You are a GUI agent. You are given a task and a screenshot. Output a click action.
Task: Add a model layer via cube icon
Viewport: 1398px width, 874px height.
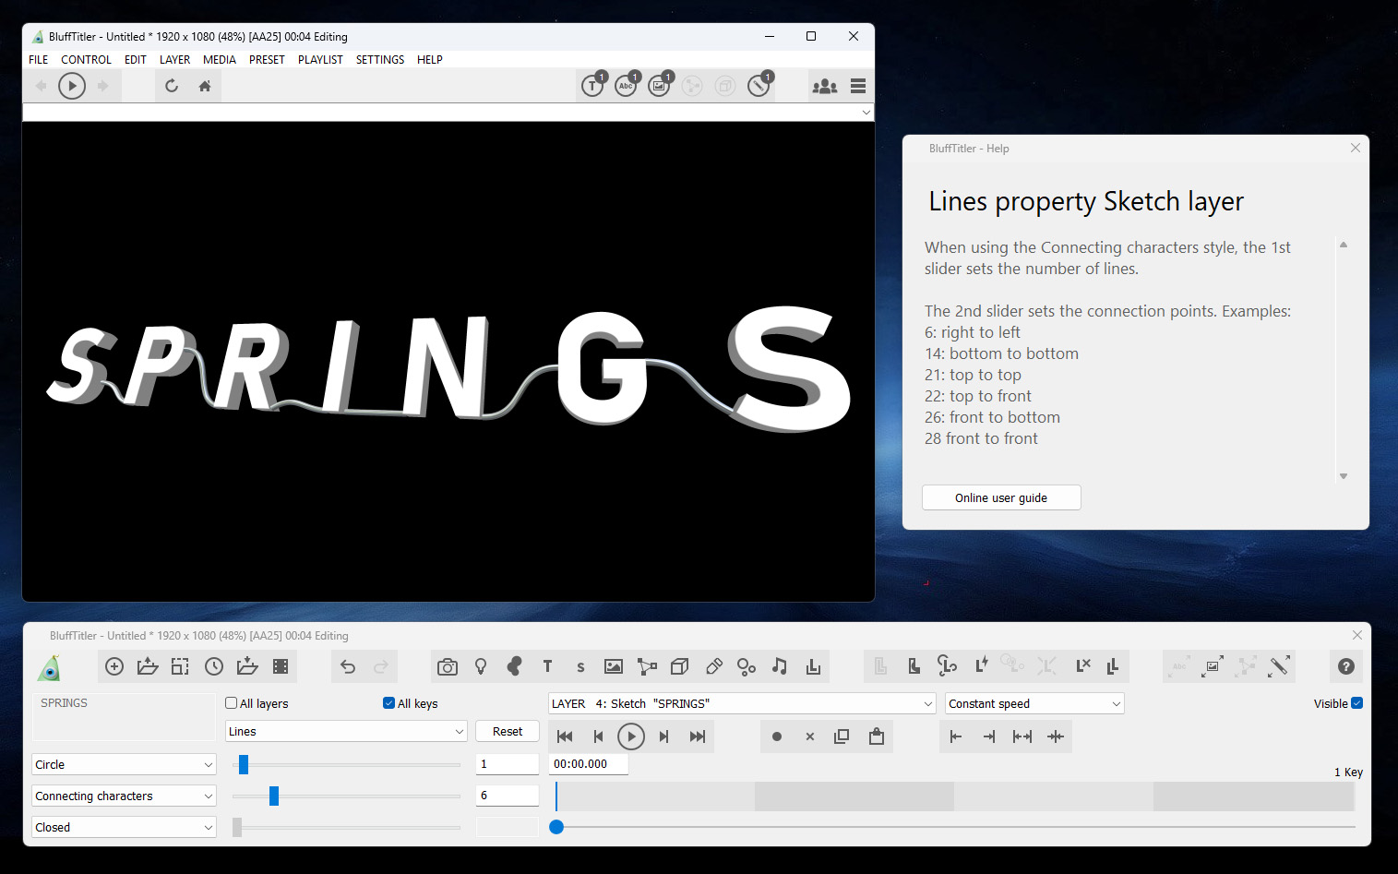[x=680, y=666]
